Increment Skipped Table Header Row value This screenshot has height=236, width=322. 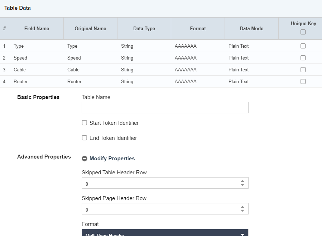pyautogui.click(x=242, y=181)
